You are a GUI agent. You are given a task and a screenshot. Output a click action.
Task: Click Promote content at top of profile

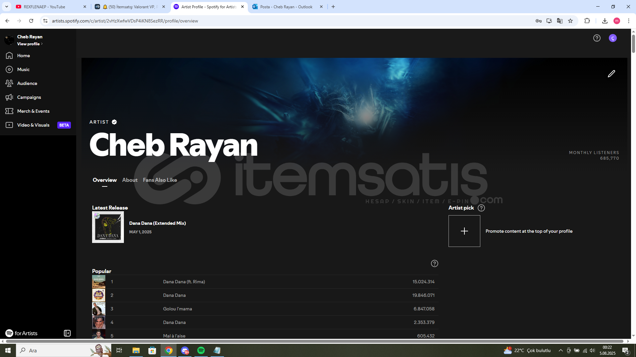click(529, 231)
